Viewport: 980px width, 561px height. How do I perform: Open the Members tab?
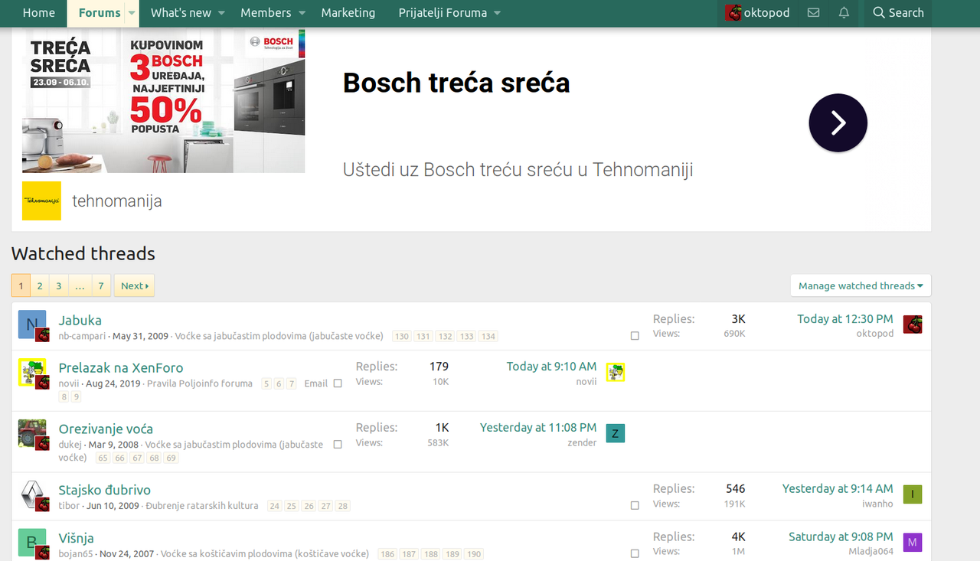click(266, 12)
